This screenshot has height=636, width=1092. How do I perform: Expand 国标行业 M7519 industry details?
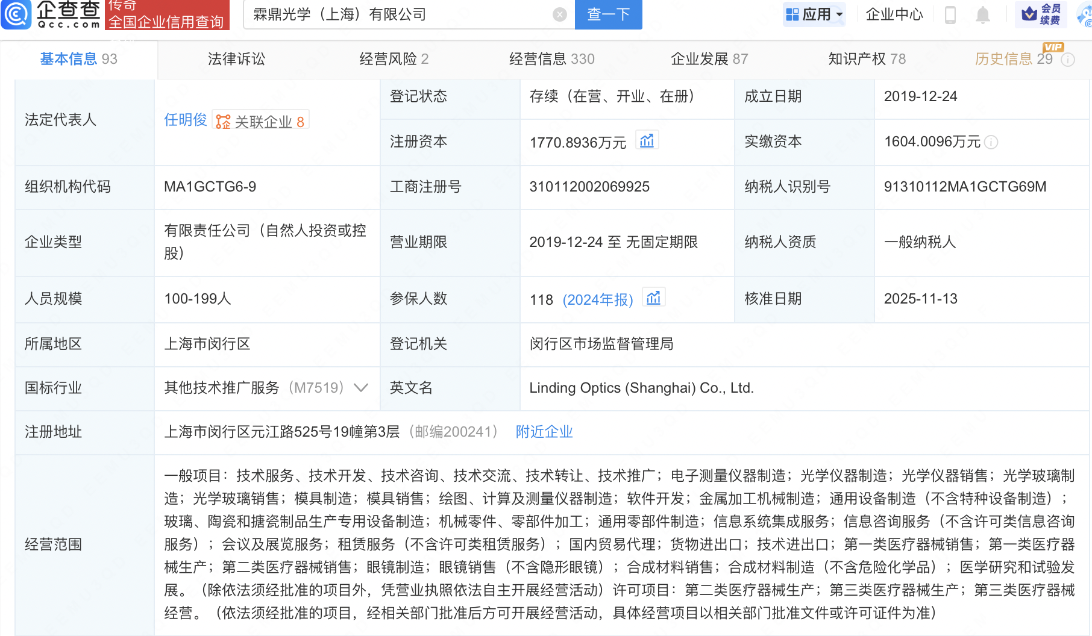361,388
